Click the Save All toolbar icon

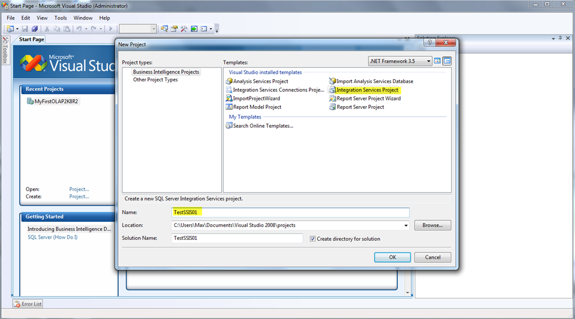[x=34, y=29]
